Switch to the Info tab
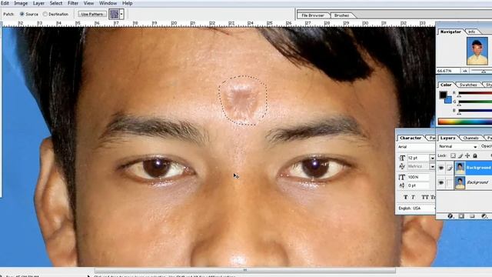This screenshot has width=492, height=277. (471, 32)
